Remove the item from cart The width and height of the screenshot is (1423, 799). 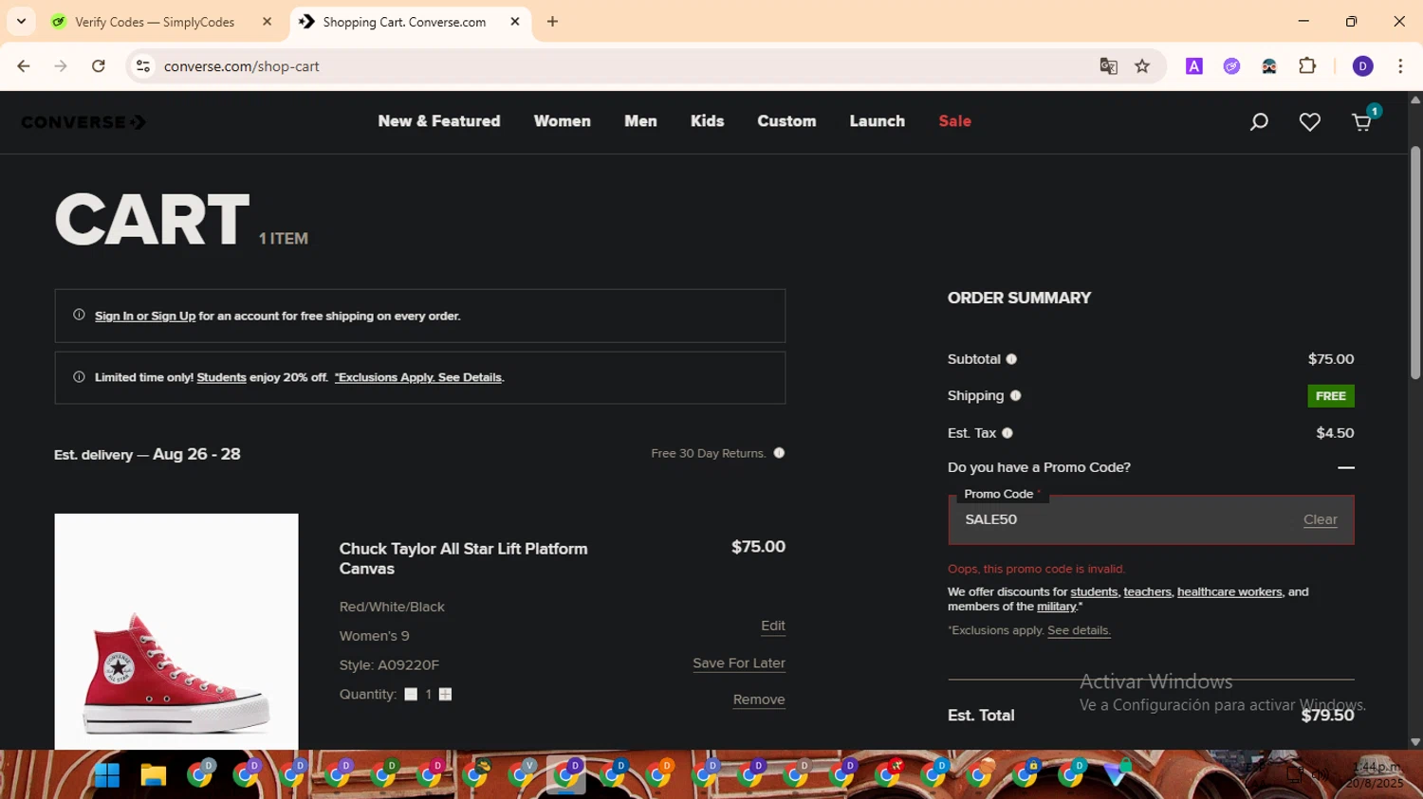click(x=759, y=700)
